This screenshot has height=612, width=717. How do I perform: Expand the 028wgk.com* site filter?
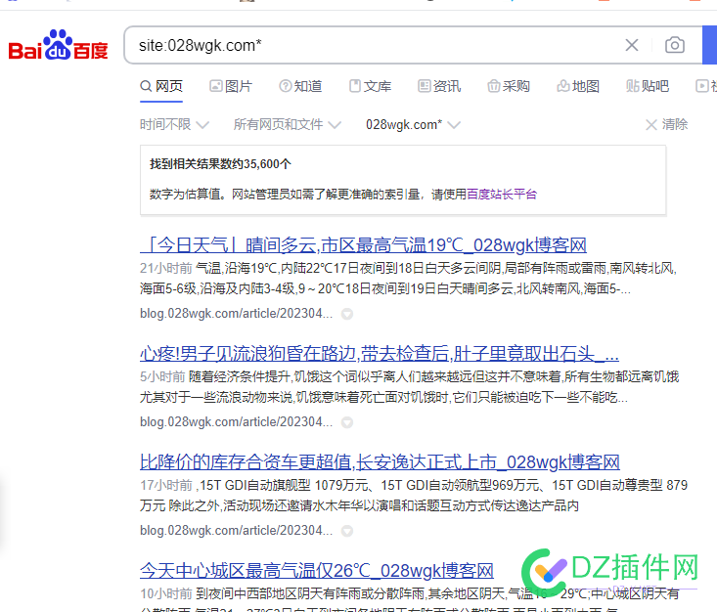(x=413, y=124)
